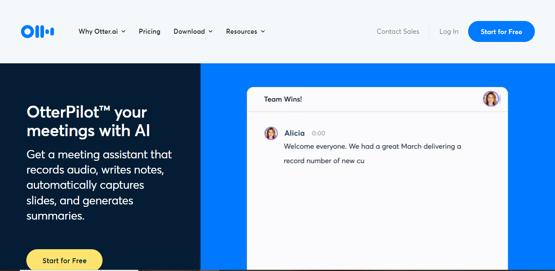Screen dimensions: 555x271
Task: Expand the Download chevron arrow
Action: coord(210,32)
